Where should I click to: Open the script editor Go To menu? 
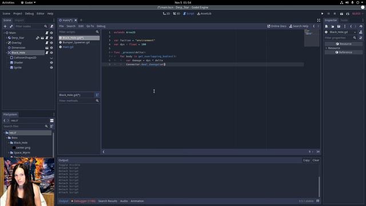[x=90, y=26]
